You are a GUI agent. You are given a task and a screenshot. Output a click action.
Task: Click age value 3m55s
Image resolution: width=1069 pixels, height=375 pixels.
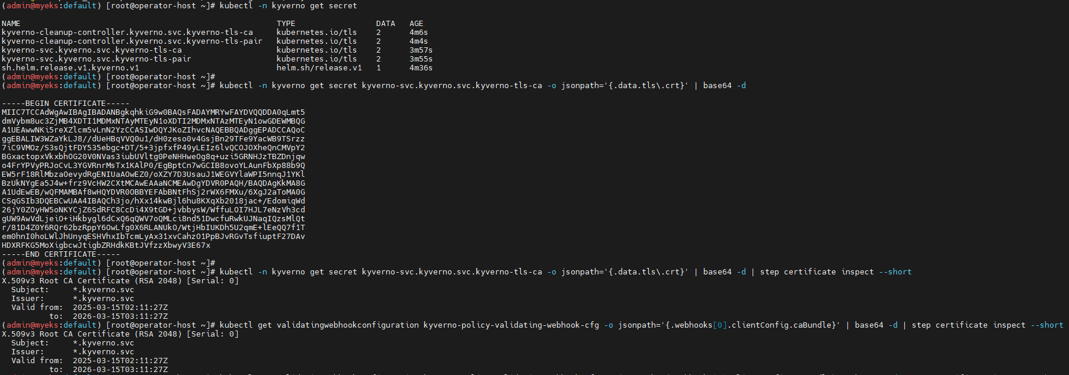point(421,59)
